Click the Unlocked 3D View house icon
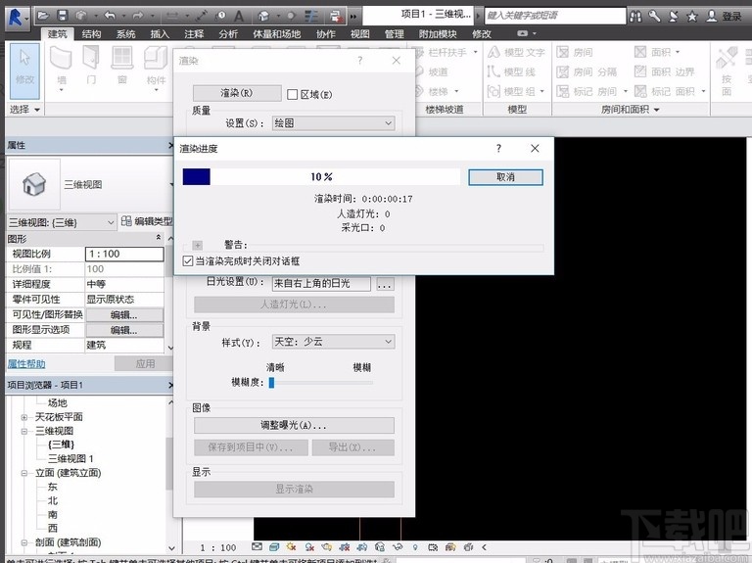This screenshot has height=563, width=752. point(380,546)
